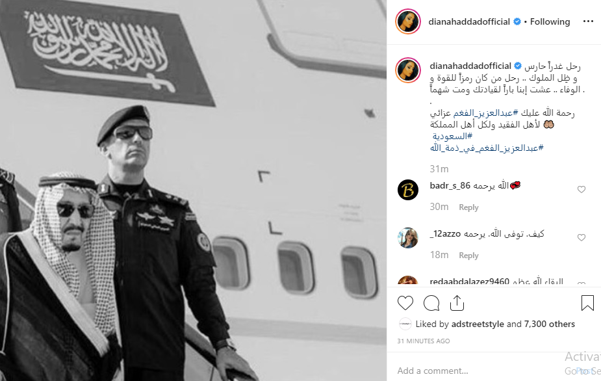
Task: Open _12azzo's profile avatar
Action: tap(408, 238)
